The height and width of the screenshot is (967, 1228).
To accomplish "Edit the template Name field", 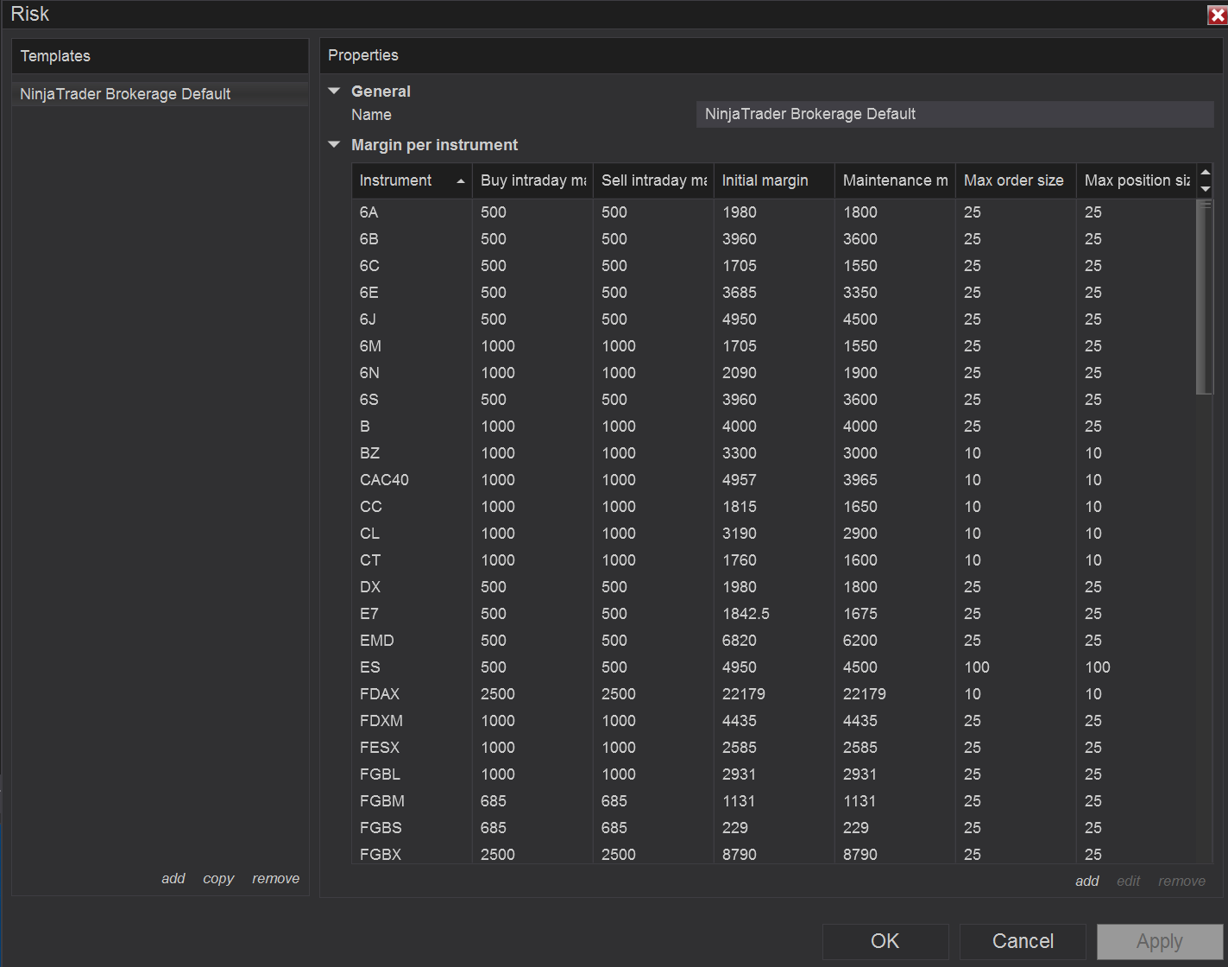I will coord(954,114).
